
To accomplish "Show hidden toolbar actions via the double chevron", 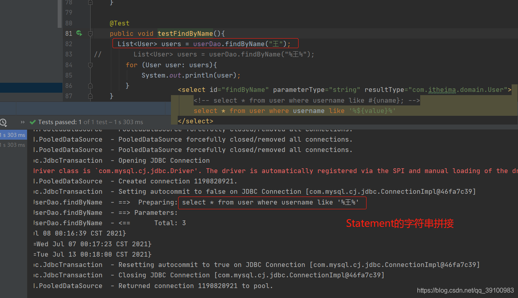I will tap(23, 122).
